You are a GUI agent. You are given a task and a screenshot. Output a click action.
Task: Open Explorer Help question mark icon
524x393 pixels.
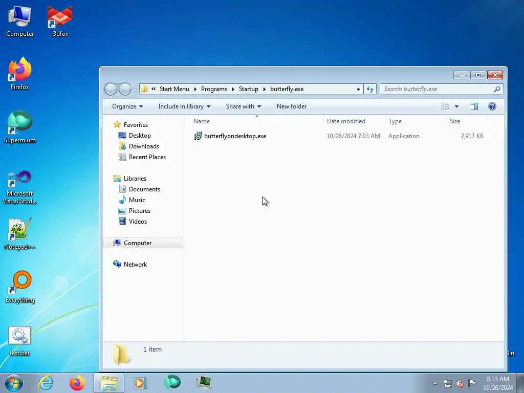(492, 106)
